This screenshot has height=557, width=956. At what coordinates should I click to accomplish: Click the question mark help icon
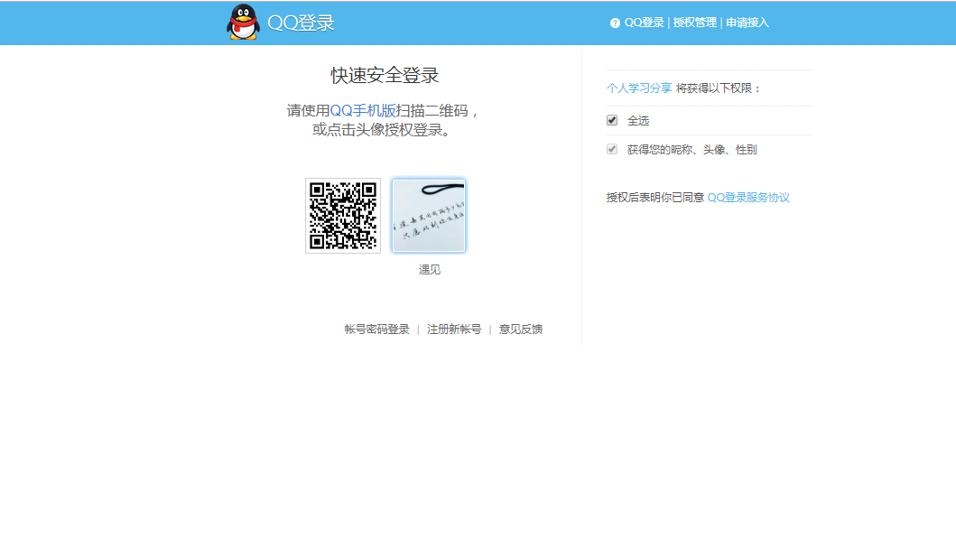coord(615,23)
